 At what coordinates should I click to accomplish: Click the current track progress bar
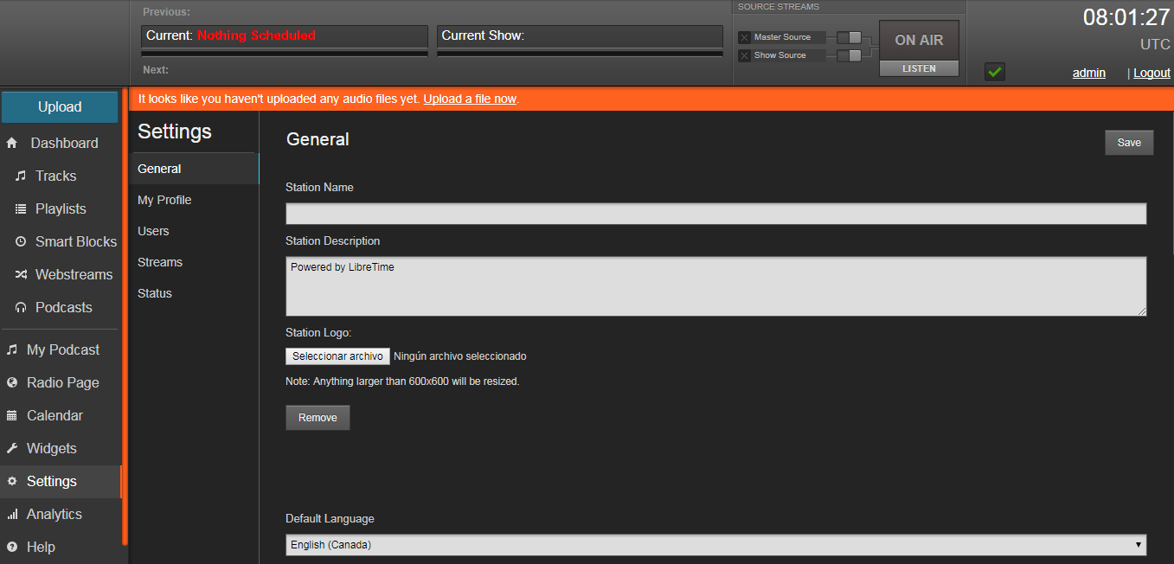285,54
